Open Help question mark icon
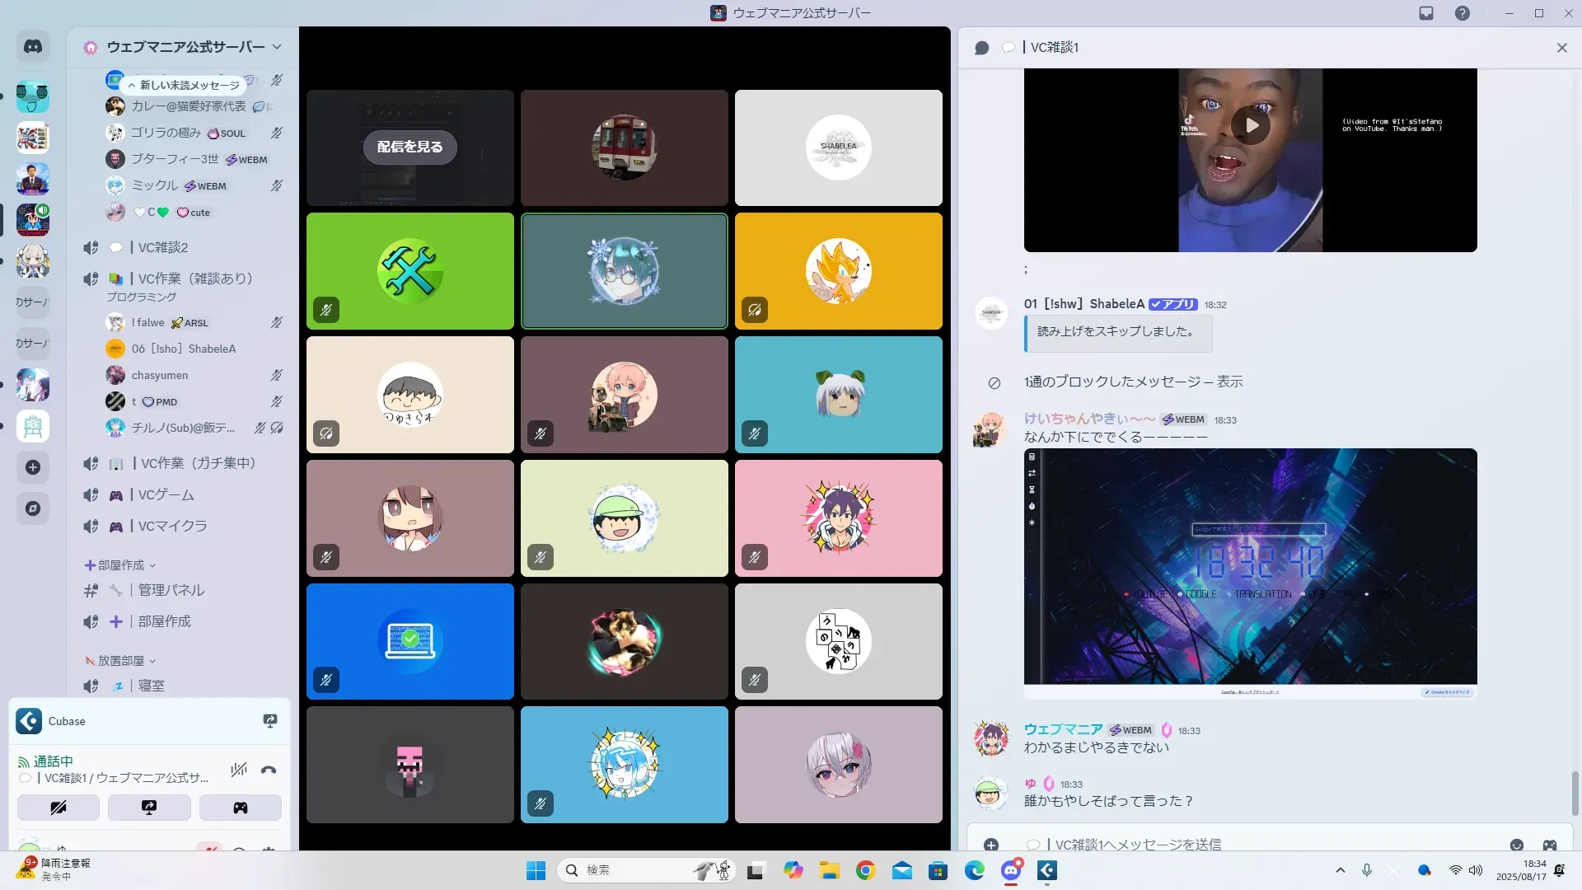This screenshot has width=1582, height=890. [x=1462, y=13]
